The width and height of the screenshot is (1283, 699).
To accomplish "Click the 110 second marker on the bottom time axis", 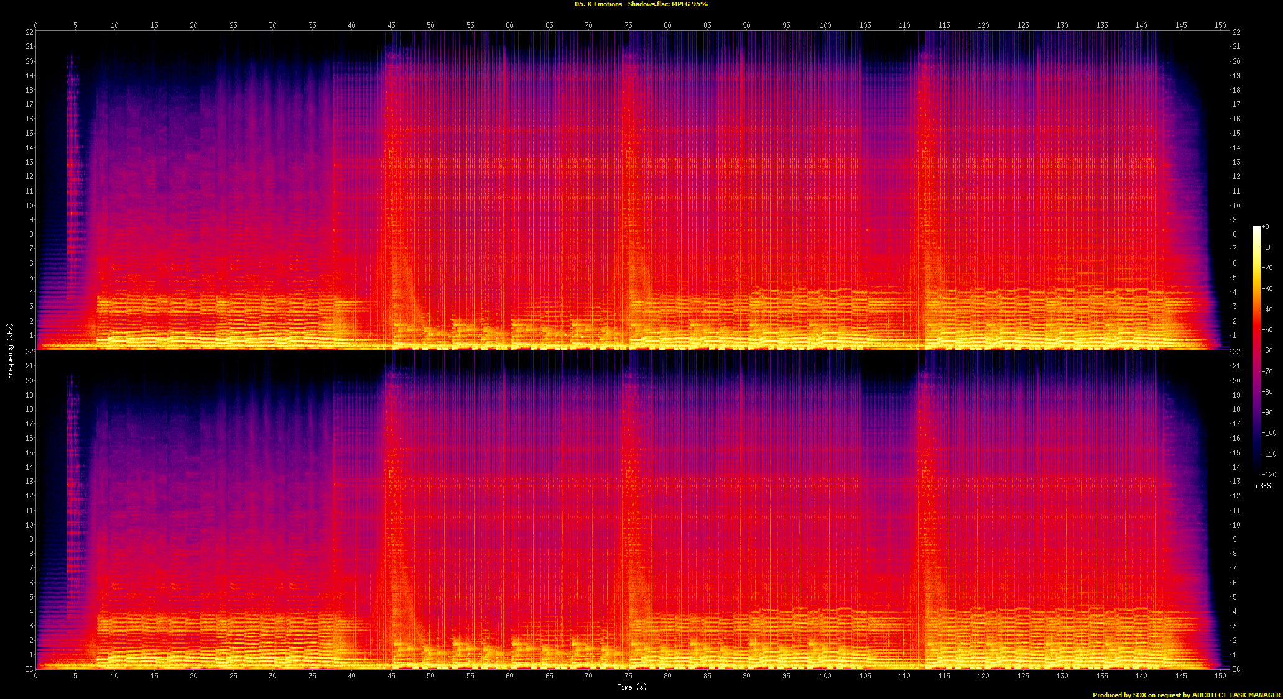I will click(x=904, y=675).
